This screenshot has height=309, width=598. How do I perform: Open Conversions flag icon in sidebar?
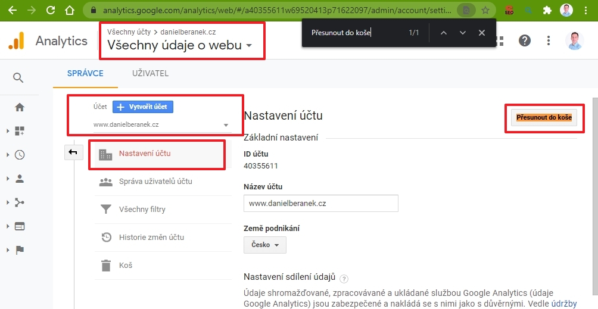point(20,250)
